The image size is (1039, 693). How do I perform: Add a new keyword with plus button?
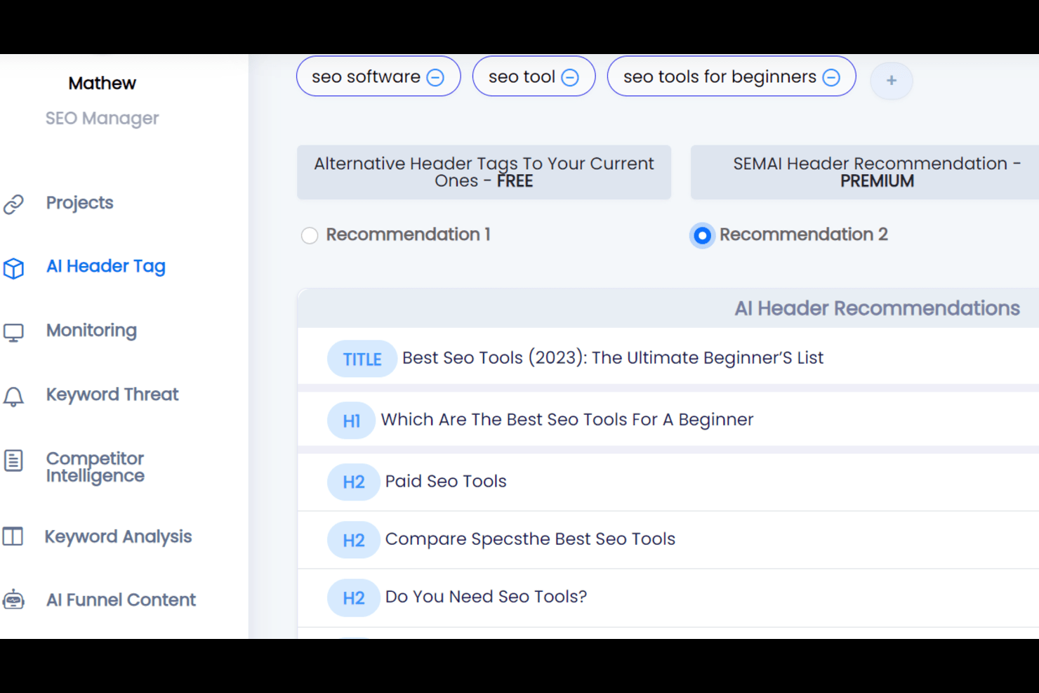(892, 81)
